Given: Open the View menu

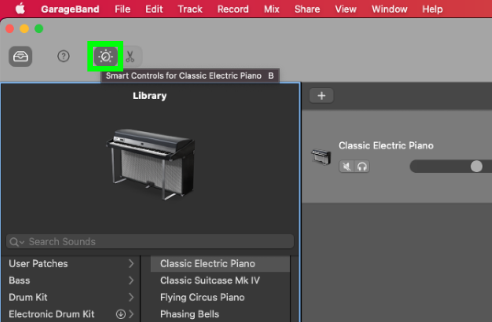Looking at the screenshot, I should (346, 9).
